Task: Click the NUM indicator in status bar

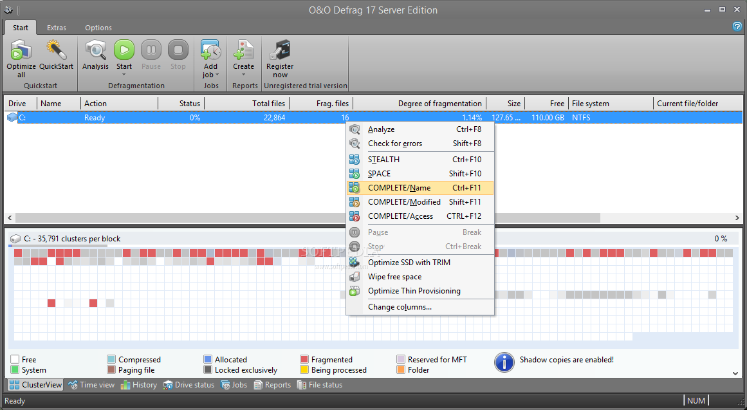Action: point(696,400)
